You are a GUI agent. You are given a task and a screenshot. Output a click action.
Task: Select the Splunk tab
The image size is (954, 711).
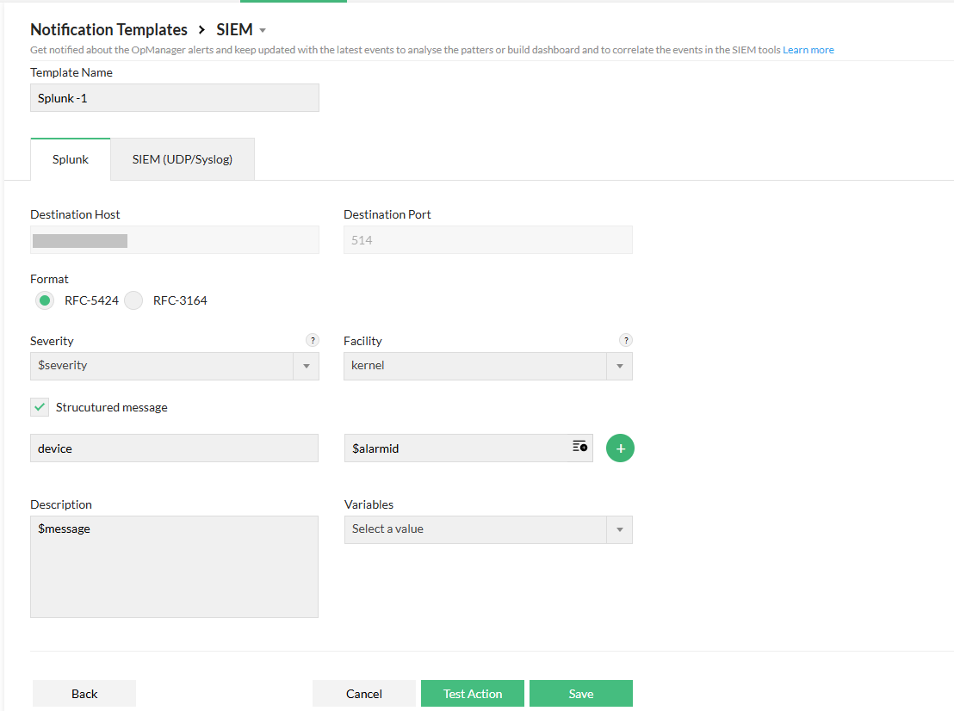click(70, 158)
